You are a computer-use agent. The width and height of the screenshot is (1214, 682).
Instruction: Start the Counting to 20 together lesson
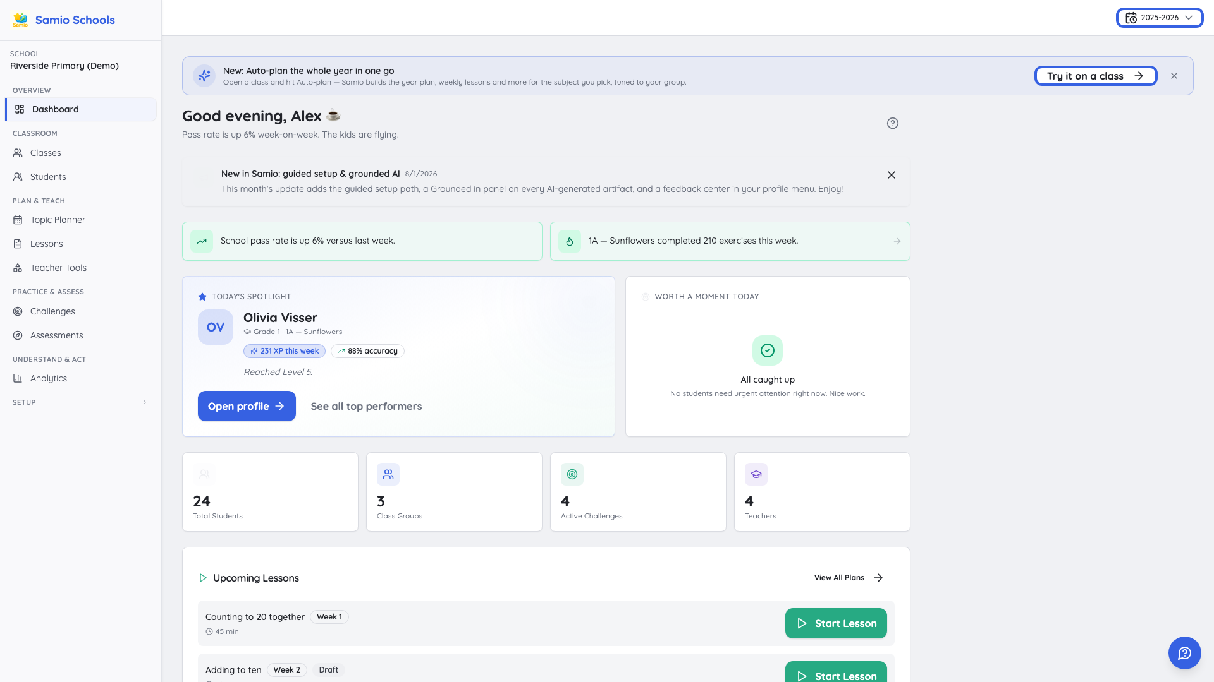[836, 623]
